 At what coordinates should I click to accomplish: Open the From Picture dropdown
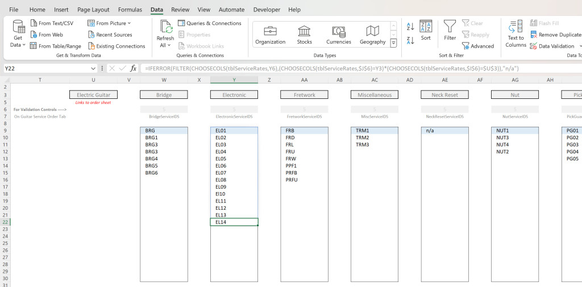click(x=110, y=23)
